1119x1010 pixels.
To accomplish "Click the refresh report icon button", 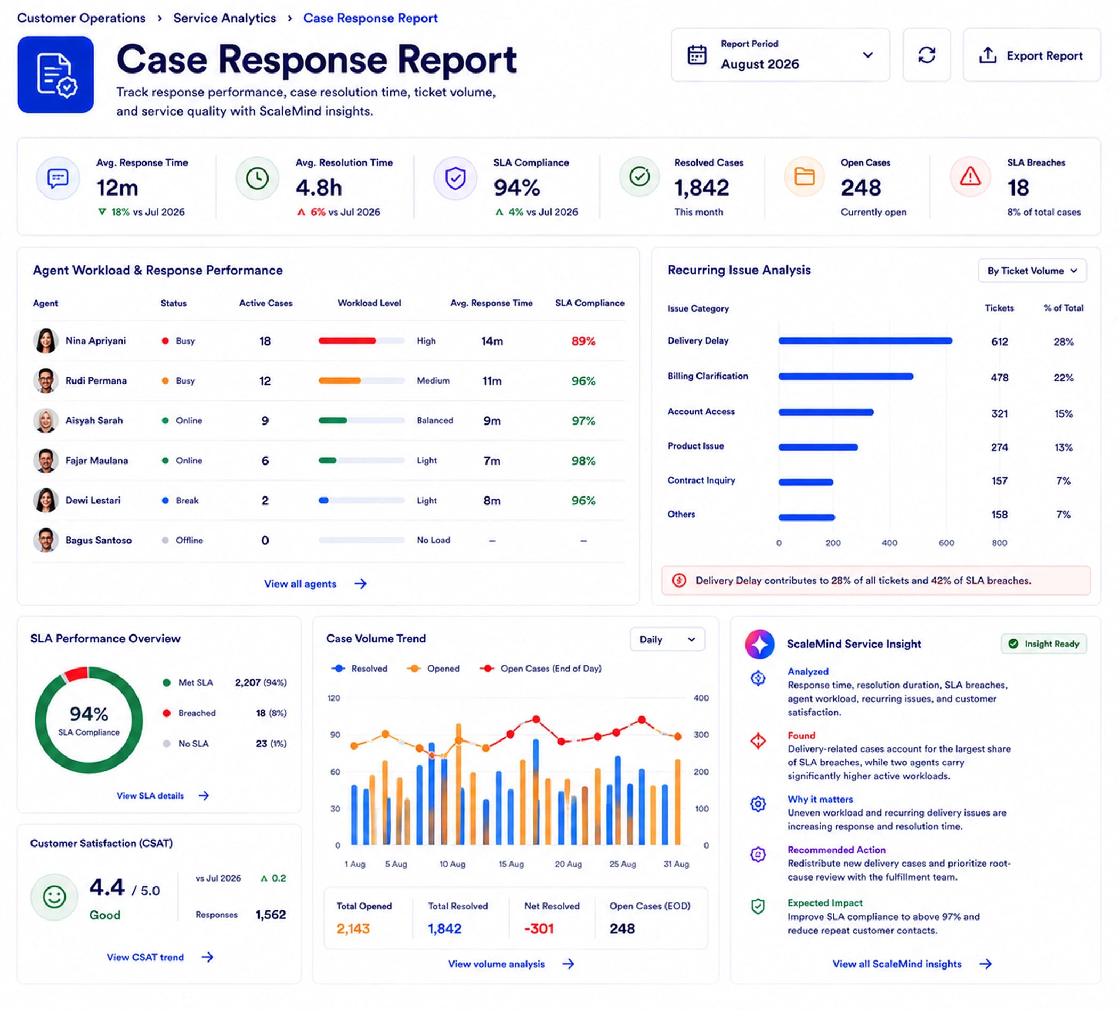I will [x=927, y=55].
